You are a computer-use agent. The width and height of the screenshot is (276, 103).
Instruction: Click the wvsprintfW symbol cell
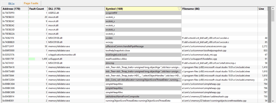tap(143, 13)
